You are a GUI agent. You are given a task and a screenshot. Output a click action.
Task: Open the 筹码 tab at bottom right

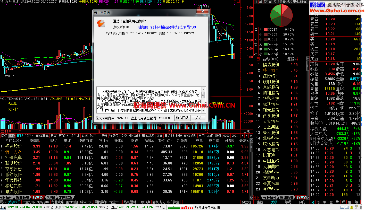(x=288, y=202)
